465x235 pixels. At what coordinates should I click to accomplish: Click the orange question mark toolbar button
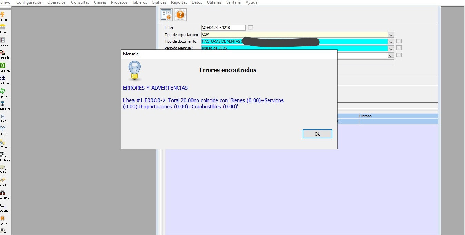click(180, 15)
